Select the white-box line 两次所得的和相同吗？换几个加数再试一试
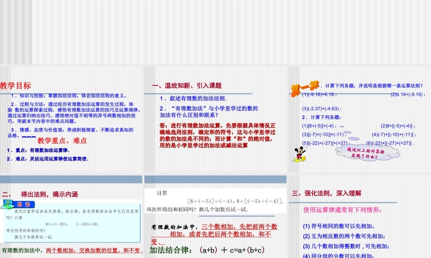Image resolution: width=431 pixels, height=258 pixels. pos(197,209)
